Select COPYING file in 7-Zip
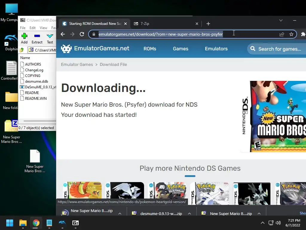 click(x=30, y=75)
